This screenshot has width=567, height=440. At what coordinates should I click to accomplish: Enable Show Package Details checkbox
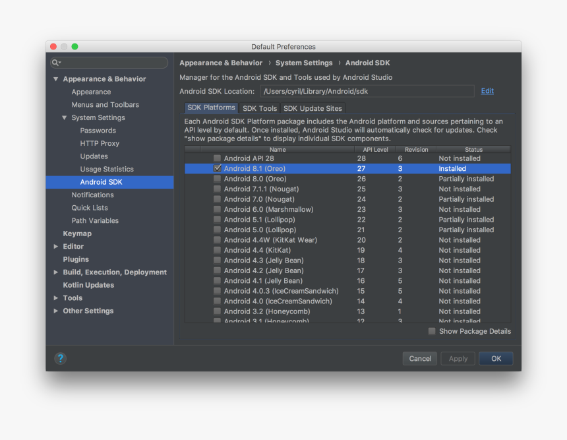(432, 331)
